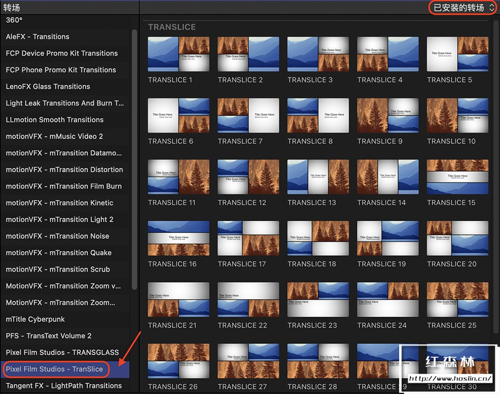Select the TRANSLICE 23 thumbnail
The width and height of the screenshot is (500, 394).
(318, 300)
